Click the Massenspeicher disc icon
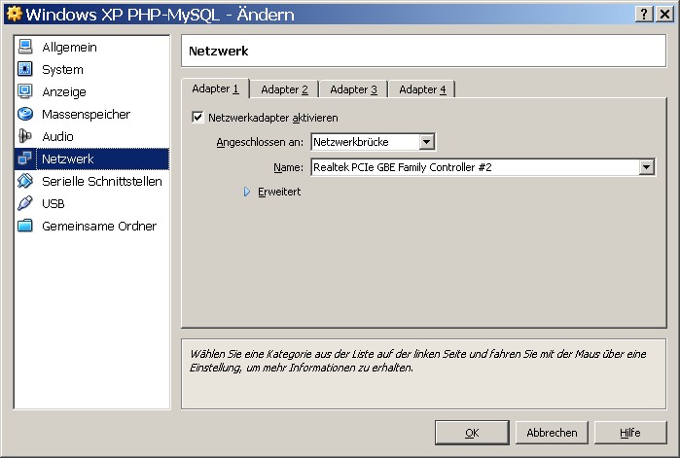 [x=25, y=114]
